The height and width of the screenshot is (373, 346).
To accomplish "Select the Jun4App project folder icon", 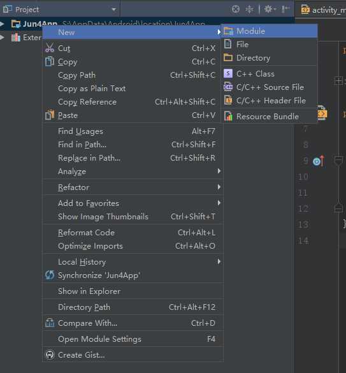I will [x=16, y=24].
